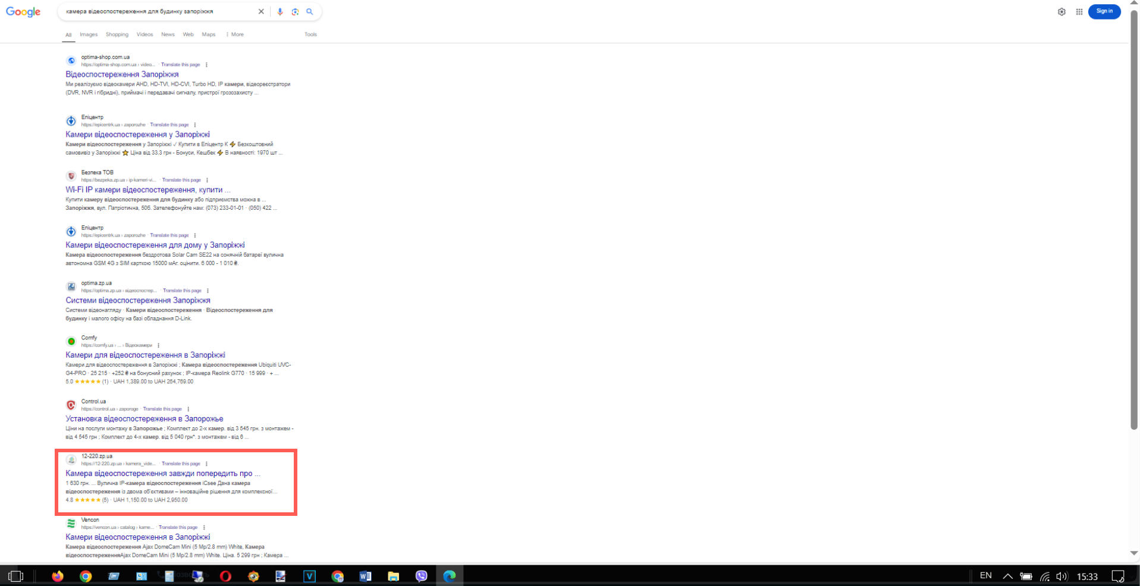Translate the optima-shop.com.ua result page
1140x586 pixels.
pos(180,65)
